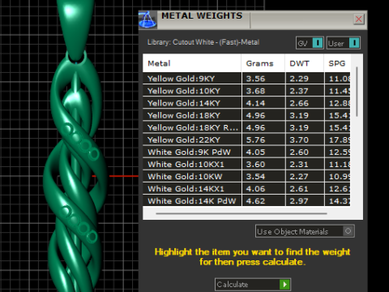The height and width of the screenshot is (292, 389).
Task: Select the White Gold:14K PdW row
Action: tap(246, 200)
